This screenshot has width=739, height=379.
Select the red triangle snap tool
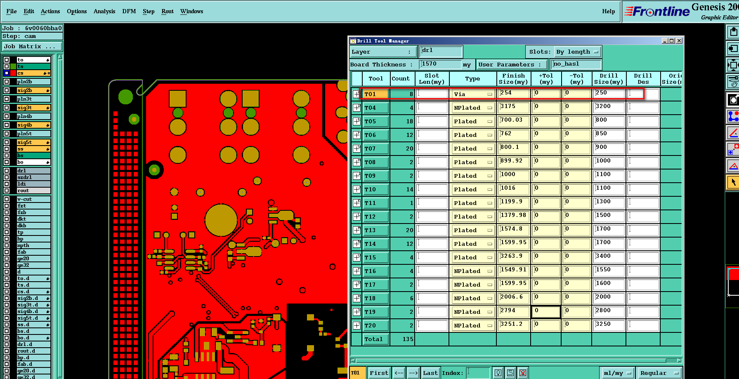pos(733,166)
